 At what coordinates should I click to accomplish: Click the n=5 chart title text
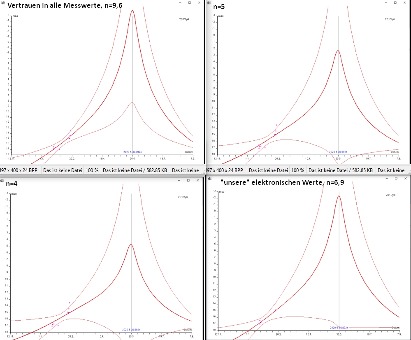[219, 7]
